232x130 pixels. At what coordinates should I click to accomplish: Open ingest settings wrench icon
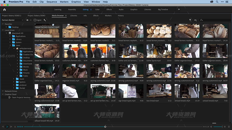point(45,20)
